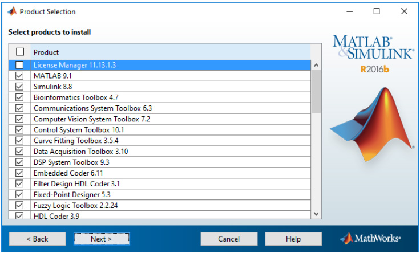The width and height of the screenshot is (420, 253).
Task: Uncheck Control System Toolbox 10.1 checkbox
Action: coord(19,130)
